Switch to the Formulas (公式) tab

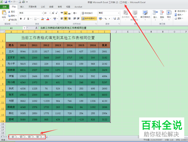click(43, 7)
